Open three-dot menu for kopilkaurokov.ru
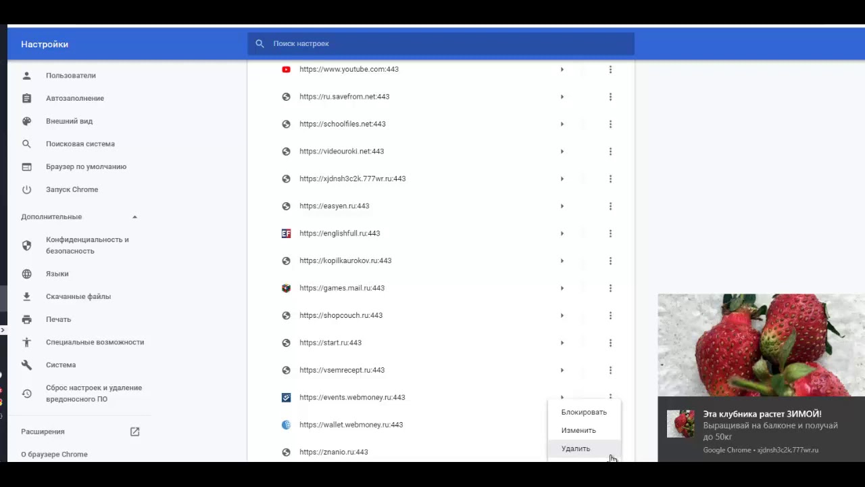Screen dimensions: 865x487 tap(610, 261)
